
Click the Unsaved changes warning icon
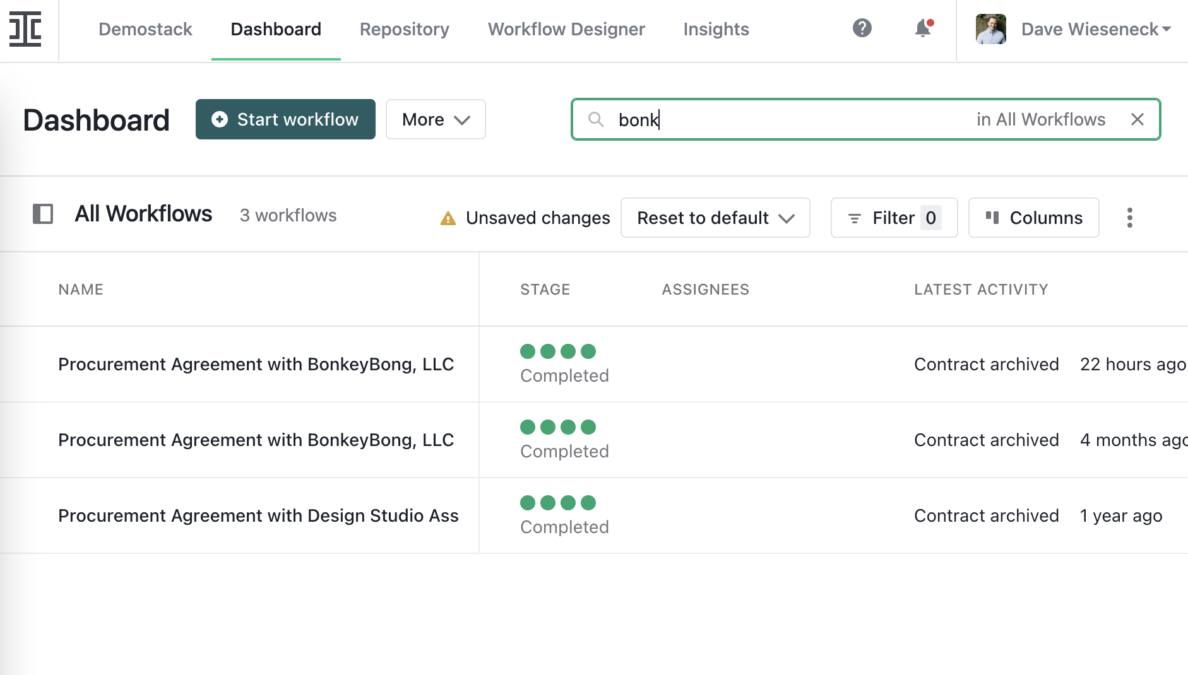pos(448,218)
